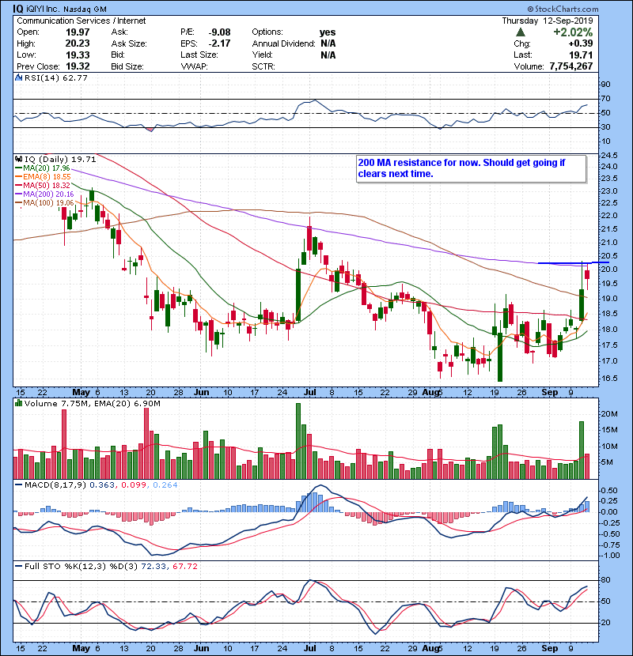Click the volume bars icon beside Volume 7.75M
The image size is (633, 656).
tap(18, 403)
